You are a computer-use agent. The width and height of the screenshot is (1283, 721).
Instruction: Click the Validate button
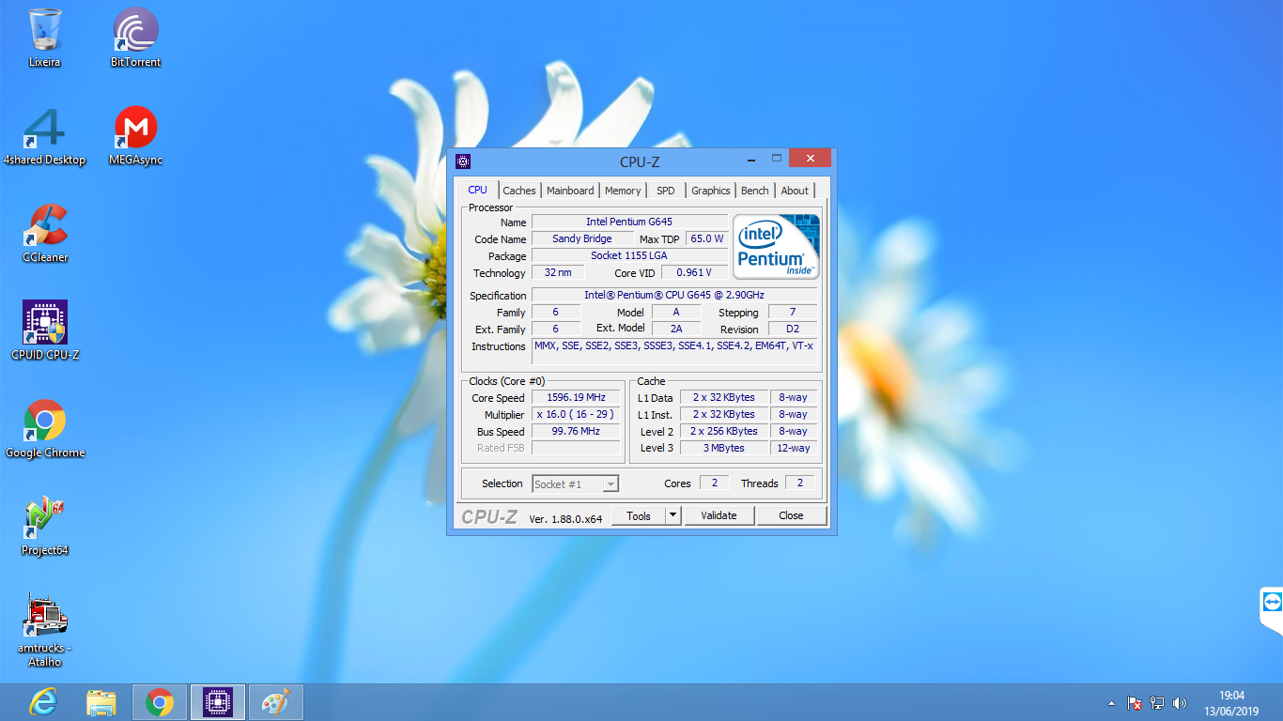(719, 515)
